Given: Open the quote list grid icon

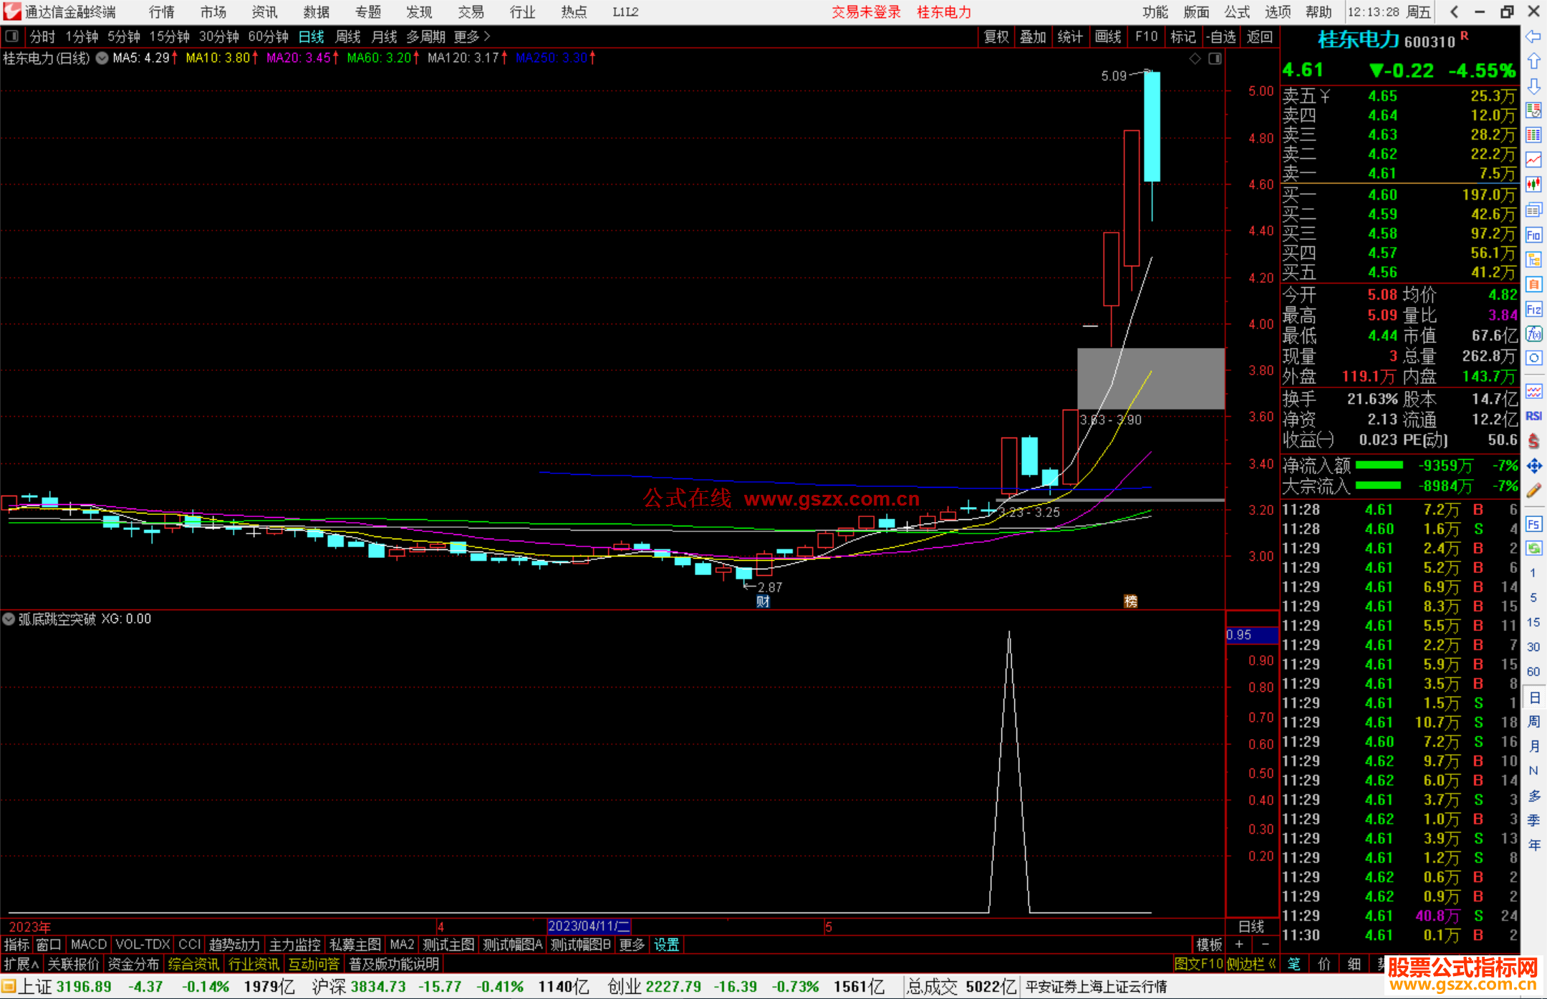Looking at the screenshot, I should point(1533,135).
